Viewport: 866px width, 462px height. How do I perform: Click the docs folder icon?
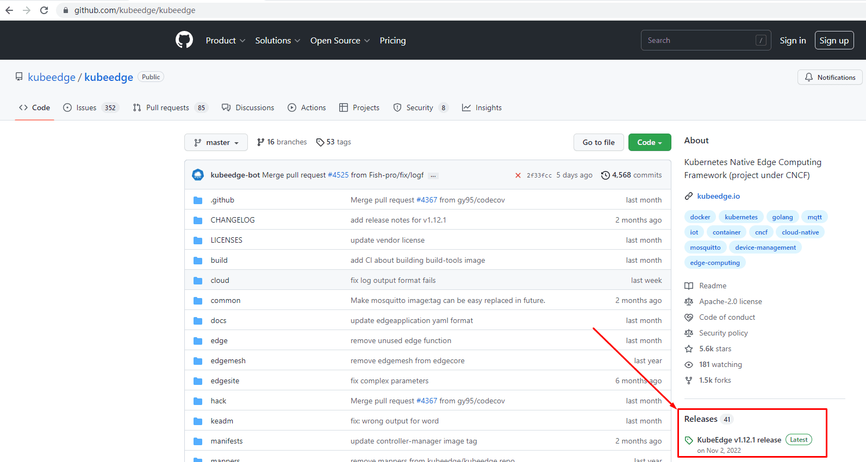198,321
